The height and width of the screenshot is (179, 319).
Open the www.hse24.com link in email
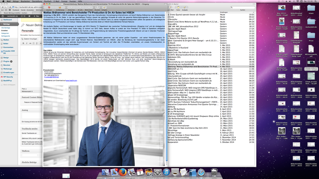click(71, 80)
